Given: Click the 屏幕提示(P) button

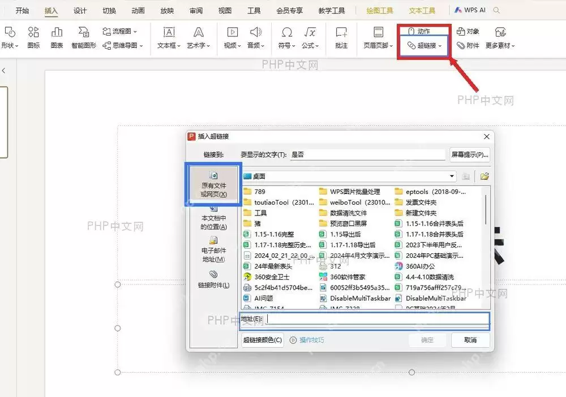Looking at the screenshot, I should click(470, 155).
